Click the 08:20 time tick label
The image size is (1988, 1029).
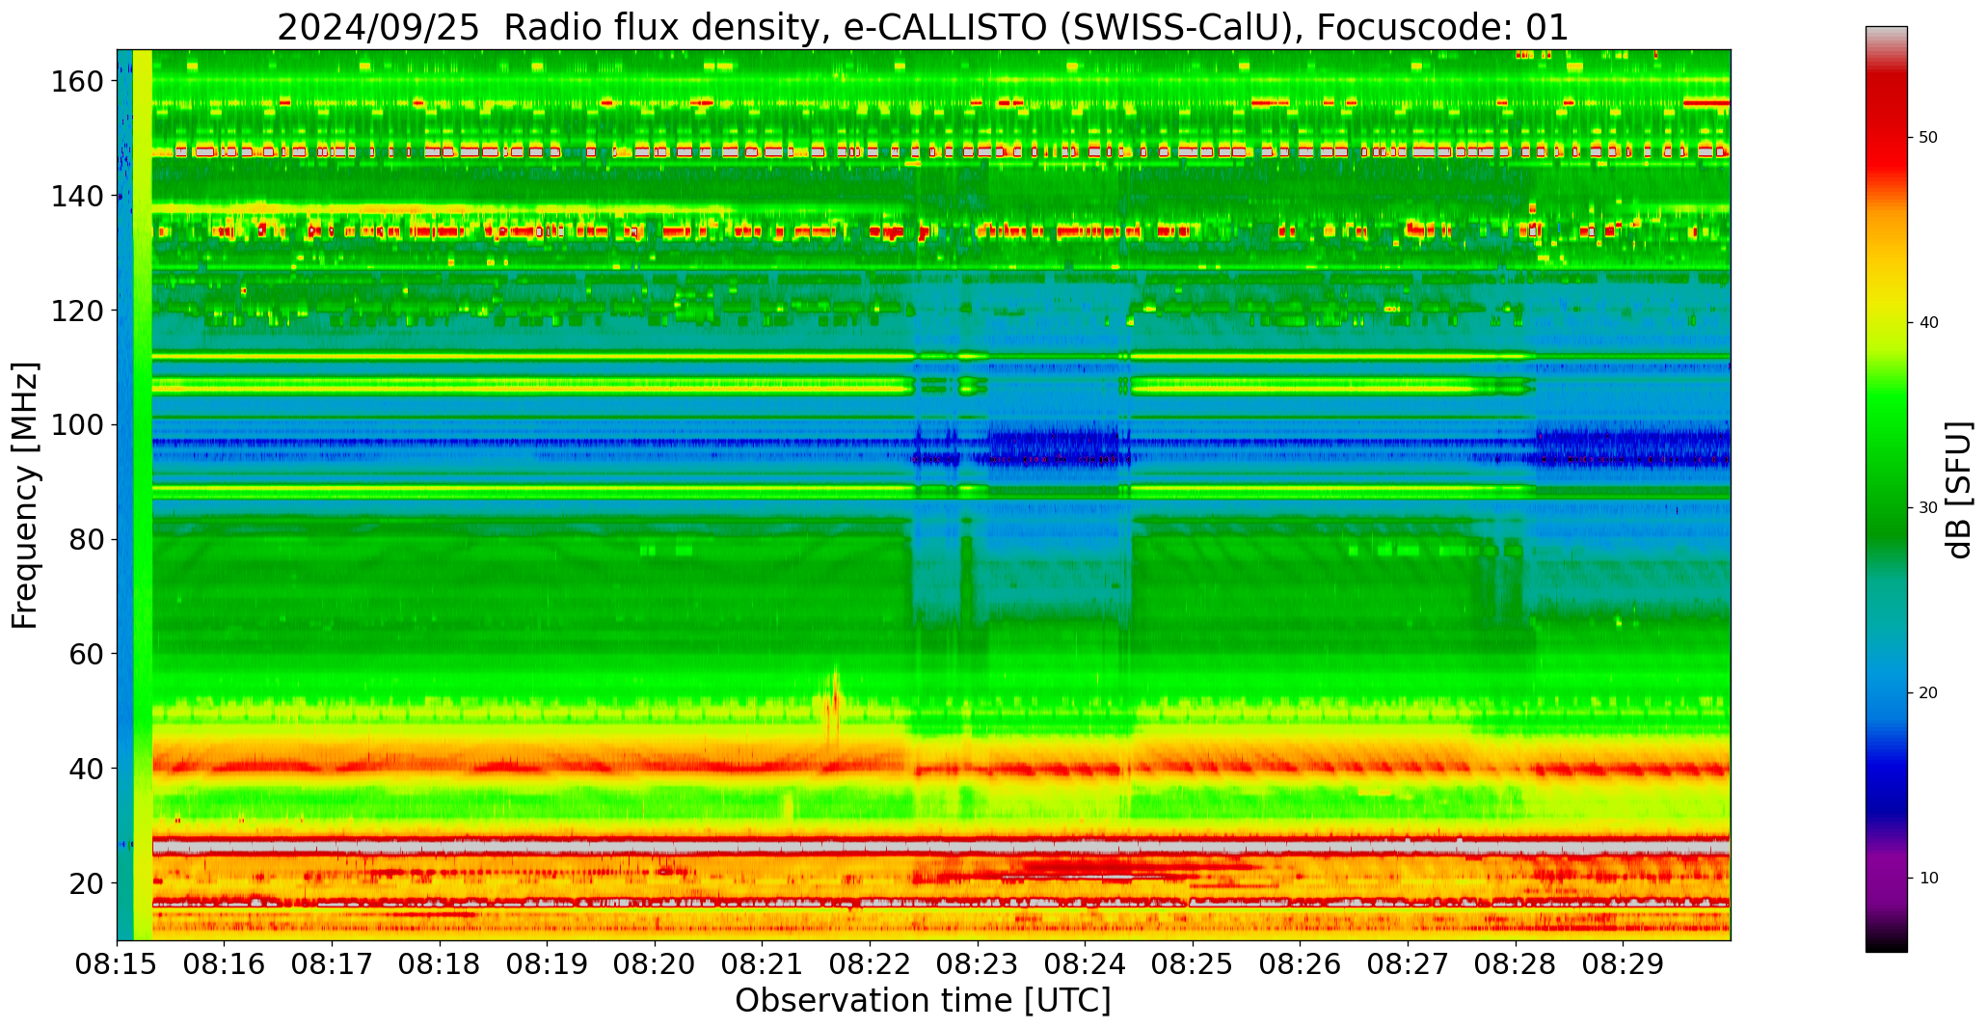pyautogui.click(x=655, y=964)
